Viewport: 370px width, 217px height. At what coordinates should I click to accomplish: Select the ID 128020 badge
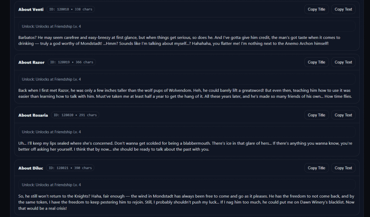[x=75, y=115]
